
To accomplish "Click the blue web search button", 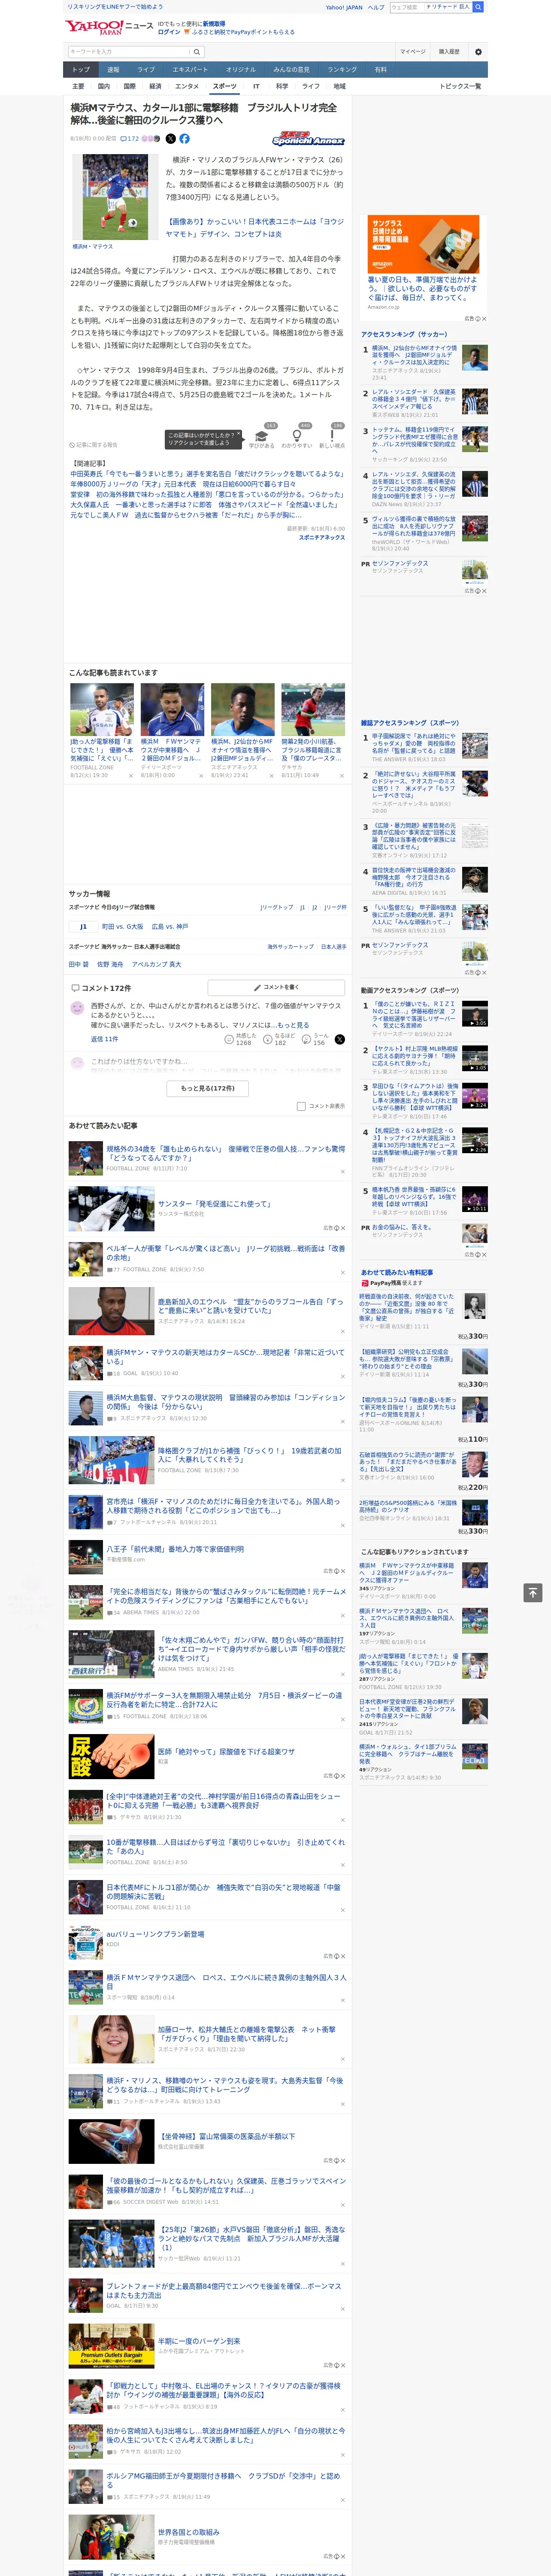I will tap(478, 7).
